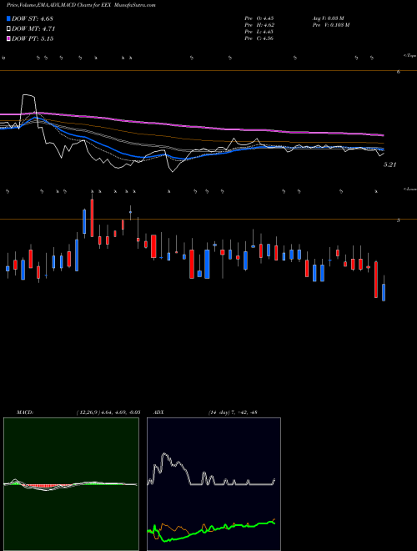Click the 'Pre V: 0.103 M' volume text
The height and width of the screenshot is (551, 417).
pos(330,25)
